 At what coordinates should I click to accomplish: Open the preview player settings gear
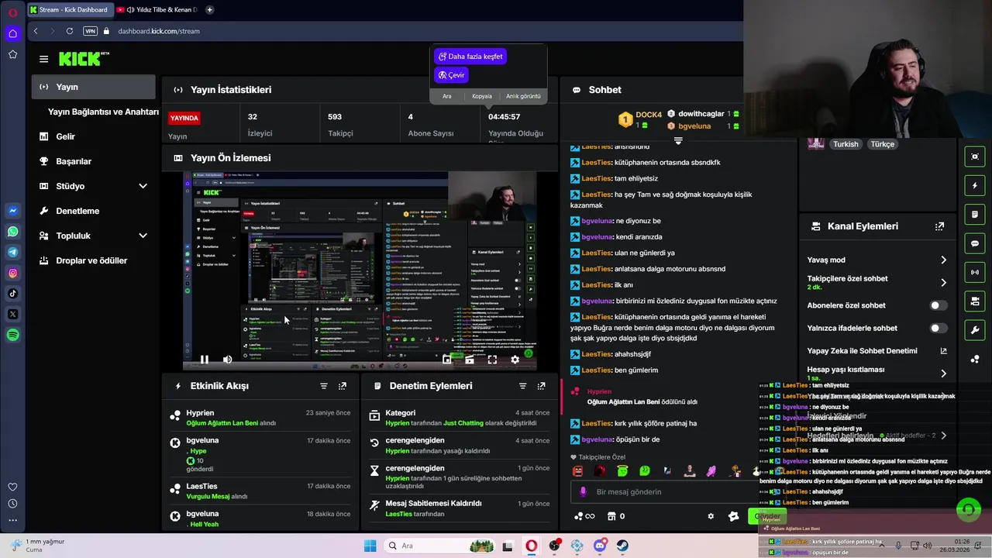coord(515,360)
